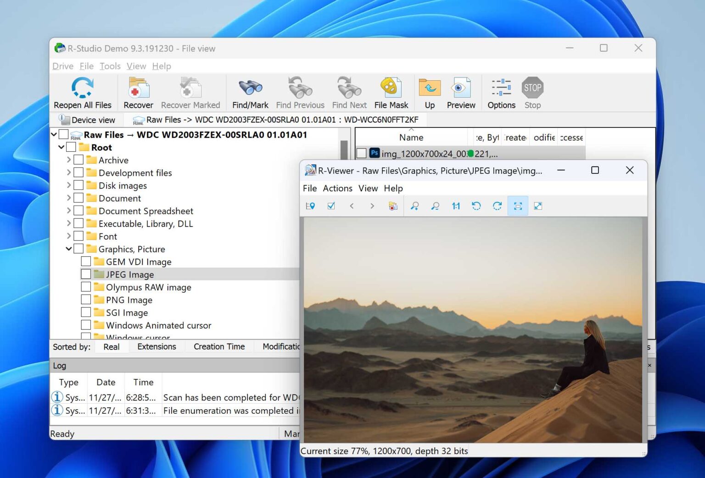Click the Stop button

tap(532, 92)
